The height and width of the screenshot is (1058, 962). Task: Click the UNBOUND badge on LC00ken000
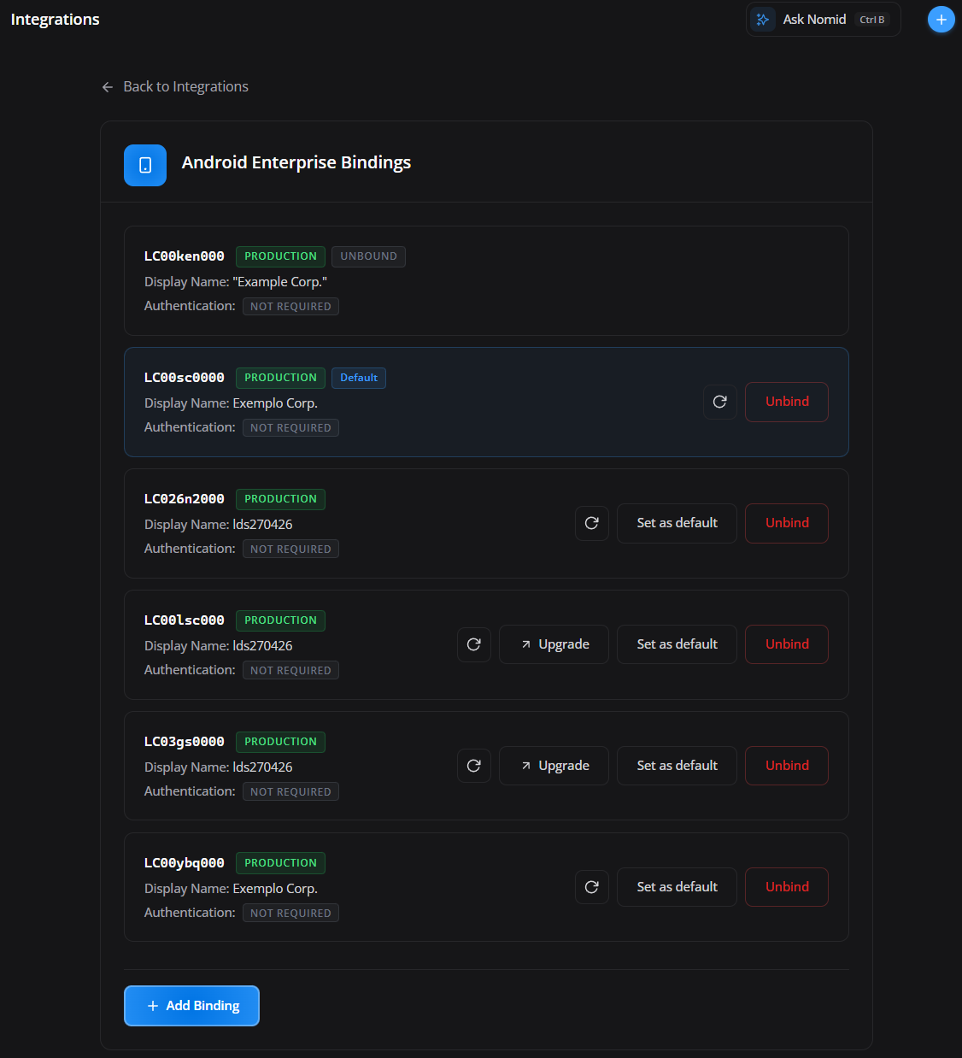[368, 256]
